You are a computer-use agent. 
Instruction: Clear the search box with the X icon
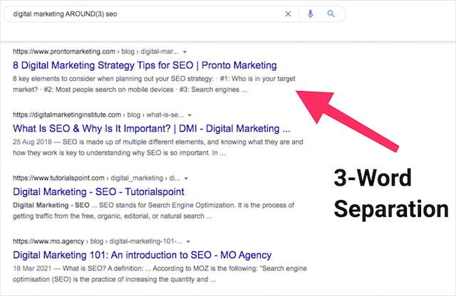(288, 14)
